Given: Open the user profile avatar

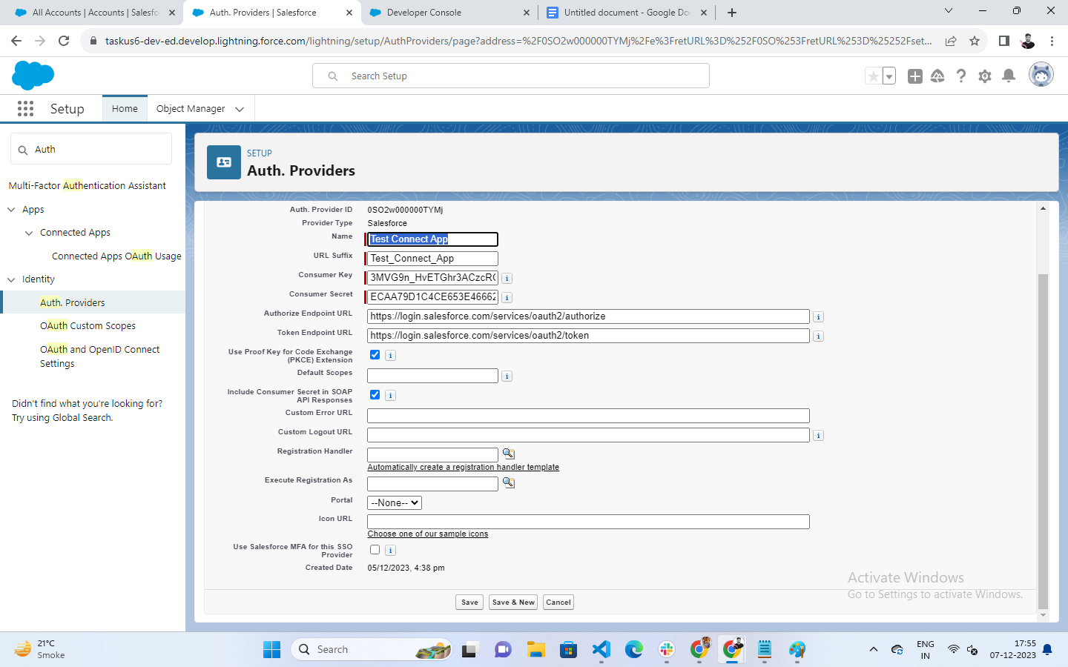Looking at the screenshot, I should pyautogui.click(x=1041, y=75).
